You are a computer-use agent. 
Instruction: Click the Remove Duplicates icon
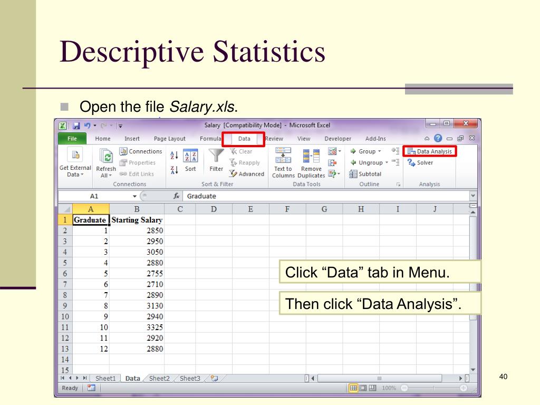coord(311,156)
